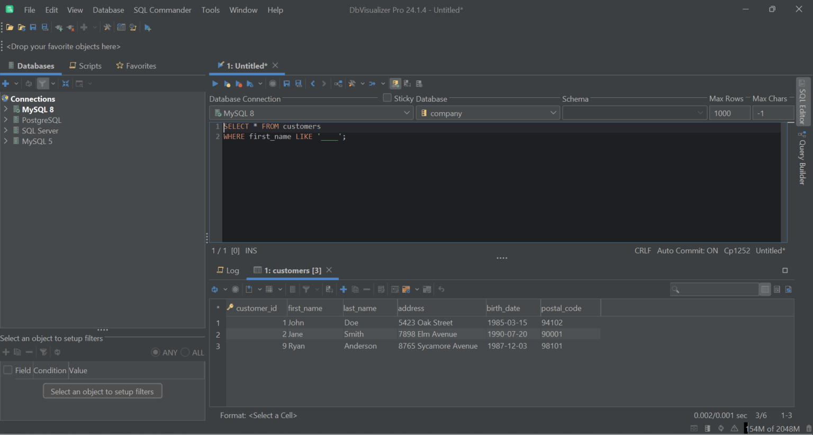Reload the customers result grid
The height and width of the screenshot is (435, 813).
click(x=214, y=289)
